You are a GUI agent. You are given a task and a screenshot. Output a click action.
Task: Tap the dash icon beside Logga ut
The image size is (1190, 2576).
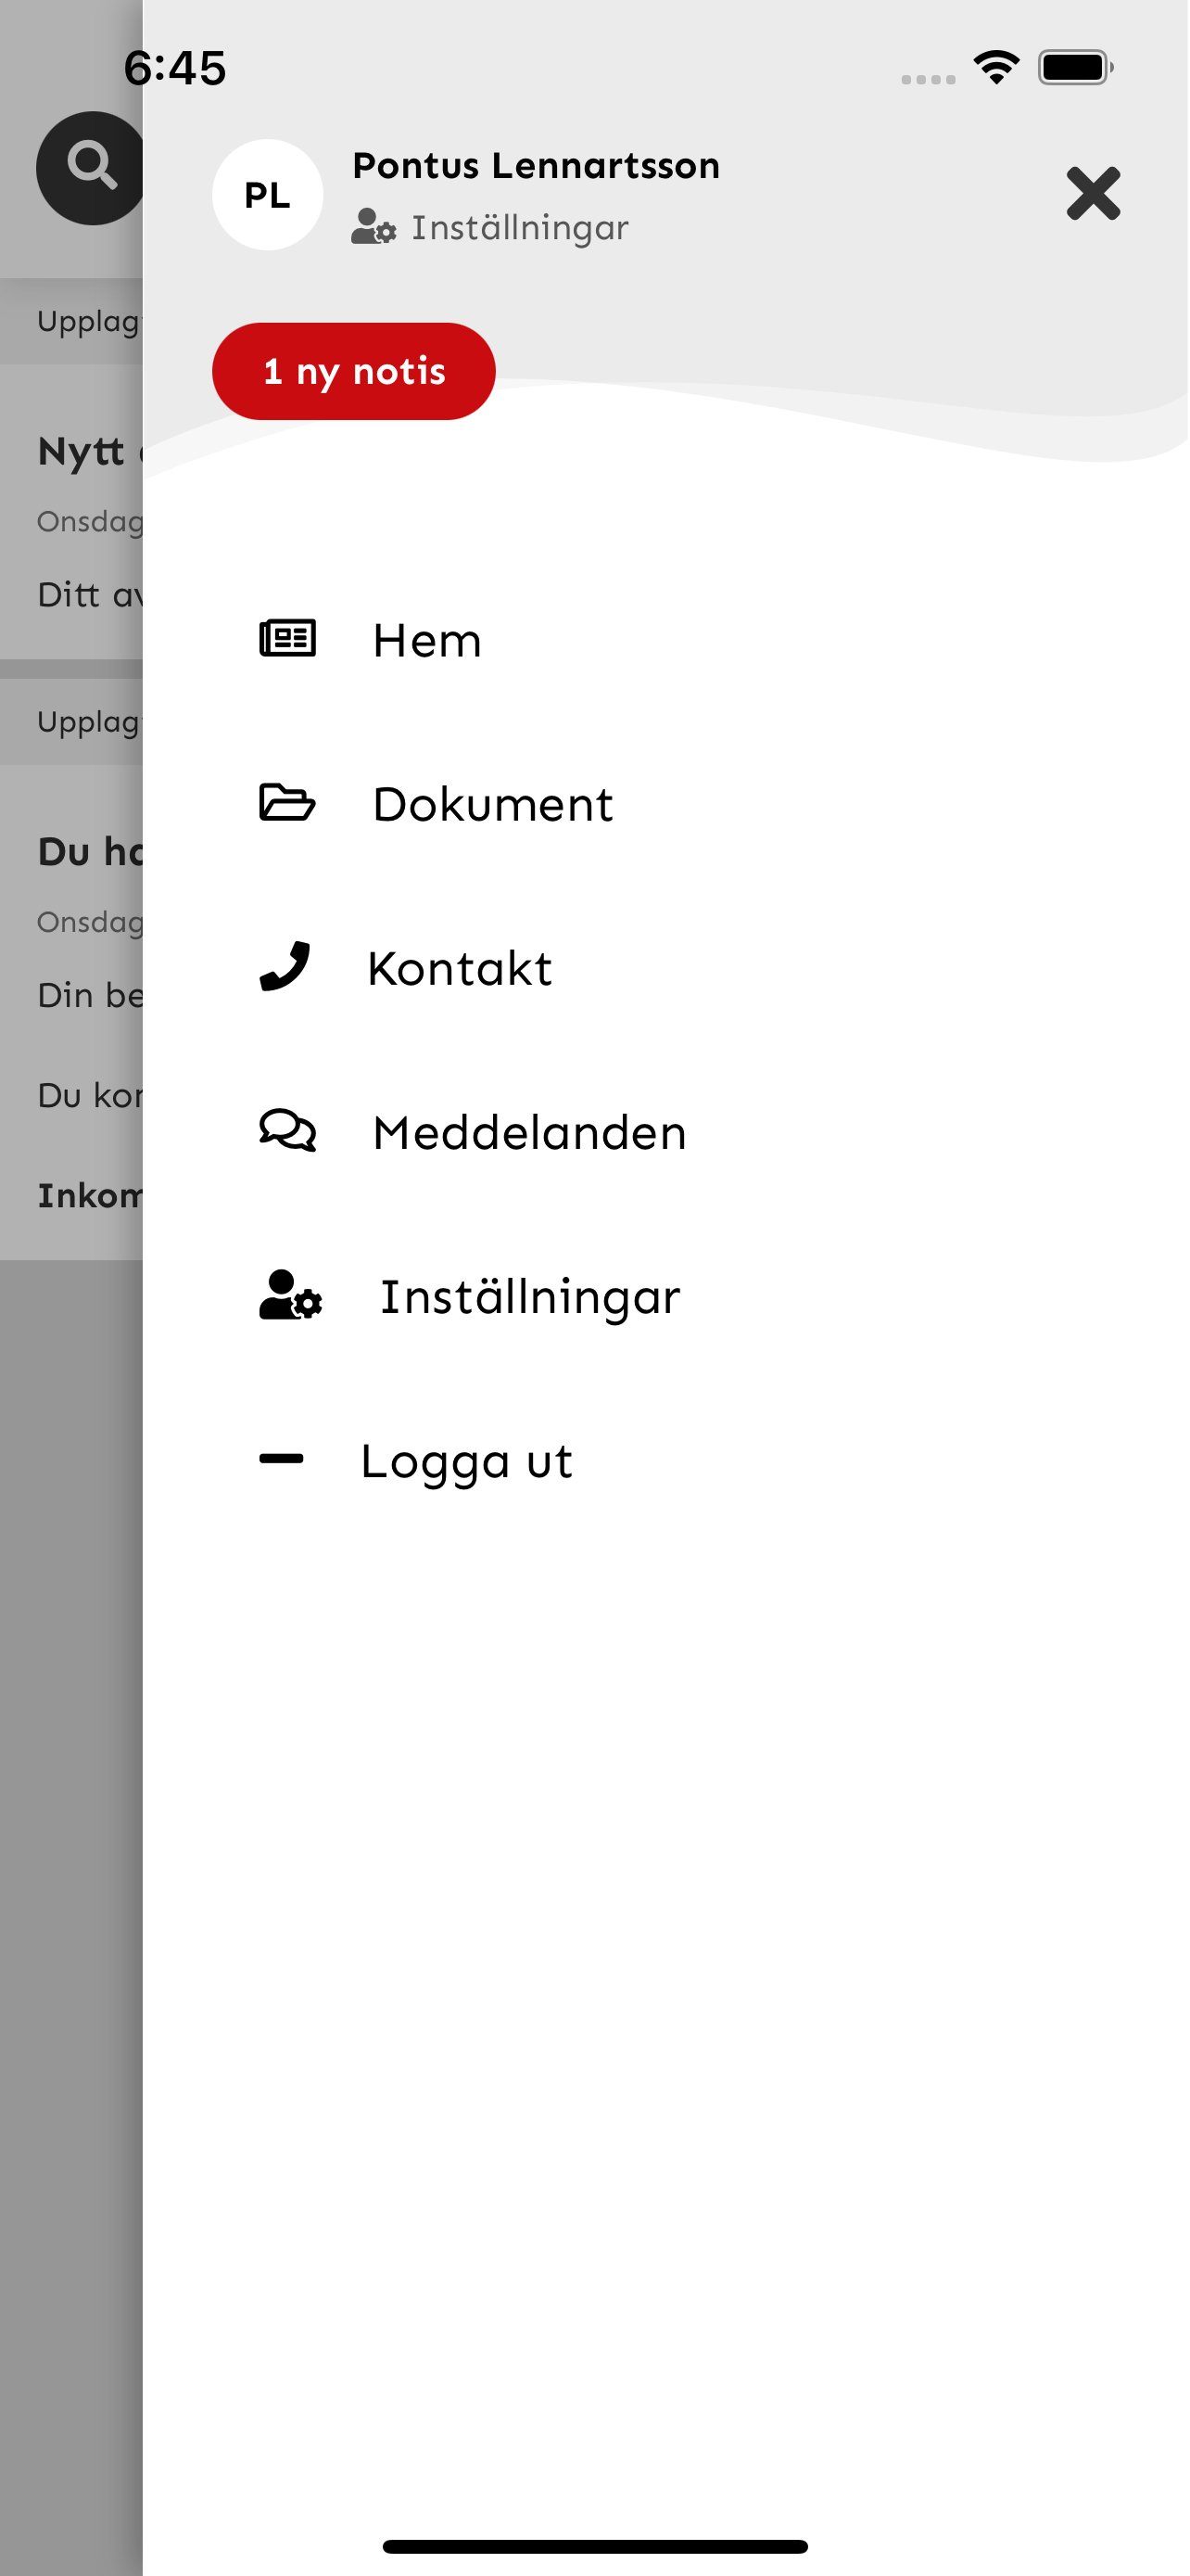(x=281, y=1459)
